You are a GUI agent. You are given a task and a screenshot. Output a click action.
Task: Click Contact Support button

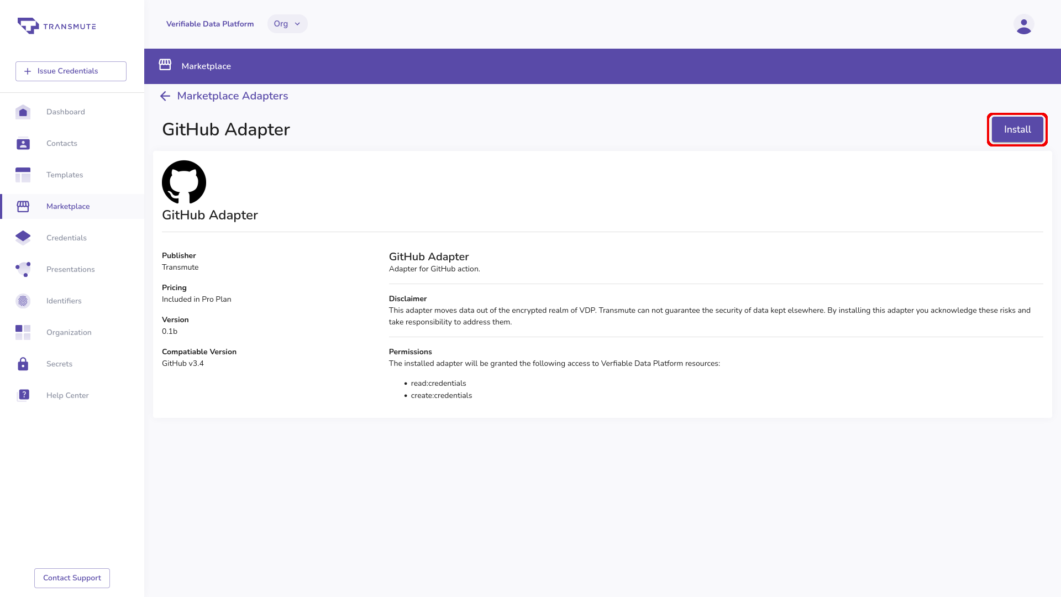pos(72,578)
